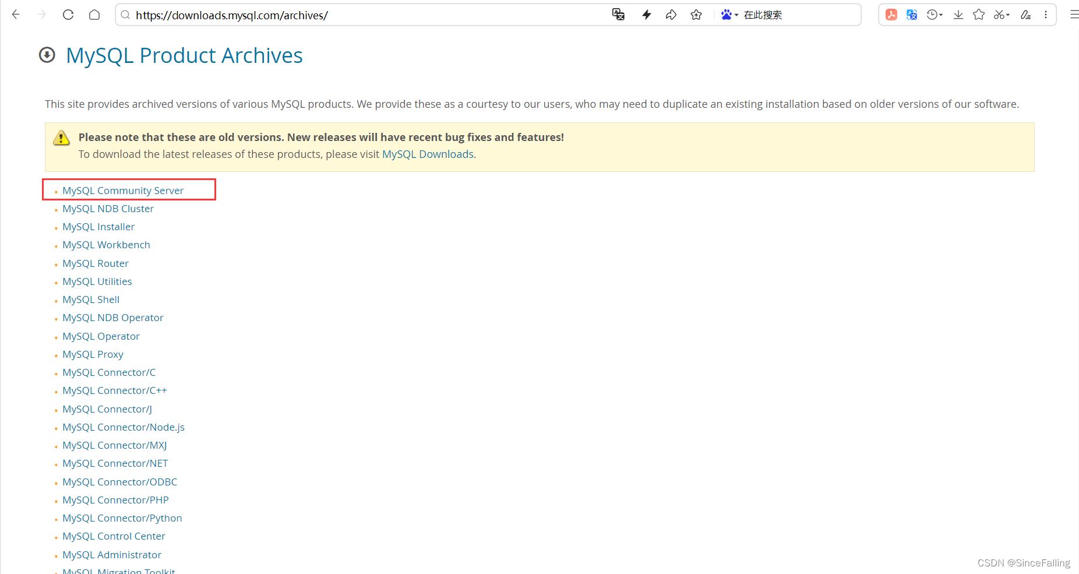The height and width of the screenshot is (574, 1079).
Task: Open MySQL Connector/C++ archive link
Action: pos(115,390)
